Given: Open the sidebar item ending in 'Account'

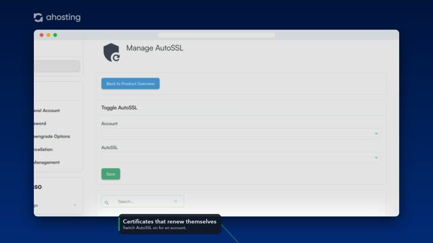Looking at the screenshot, I should click(47, 111).
